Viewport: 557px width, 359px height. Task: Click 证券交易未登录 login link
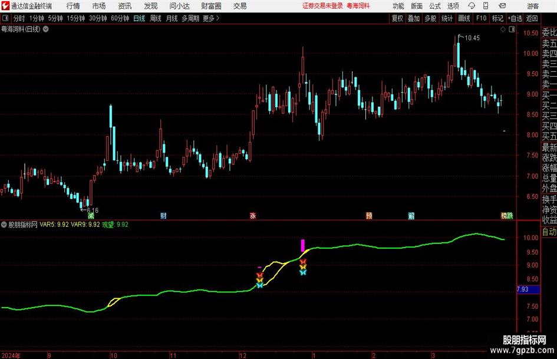pos(322,6)
